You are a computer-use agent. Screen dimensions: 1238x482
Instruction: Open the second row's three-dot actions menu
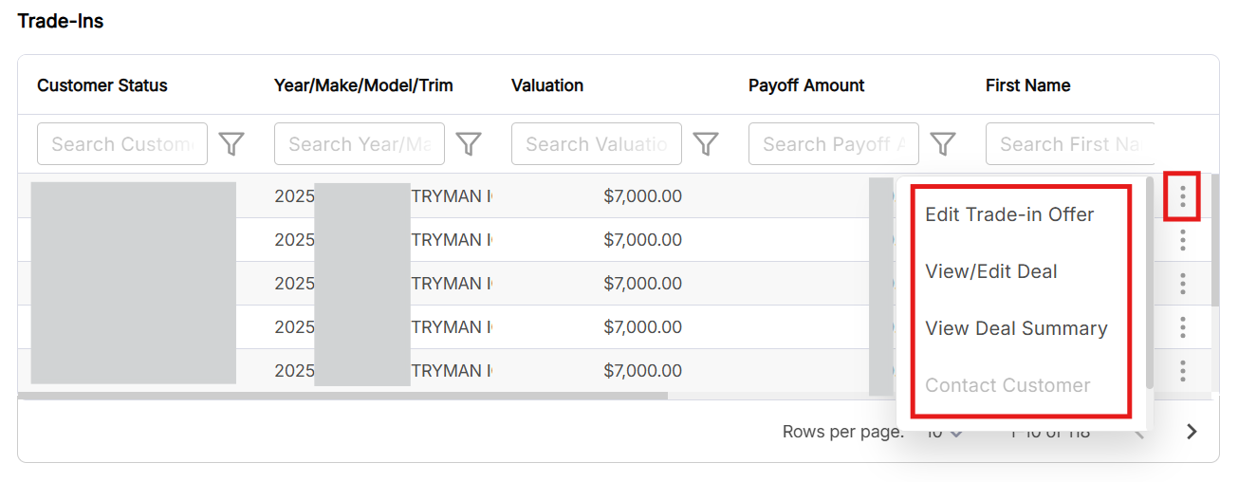pos(1182,240)
